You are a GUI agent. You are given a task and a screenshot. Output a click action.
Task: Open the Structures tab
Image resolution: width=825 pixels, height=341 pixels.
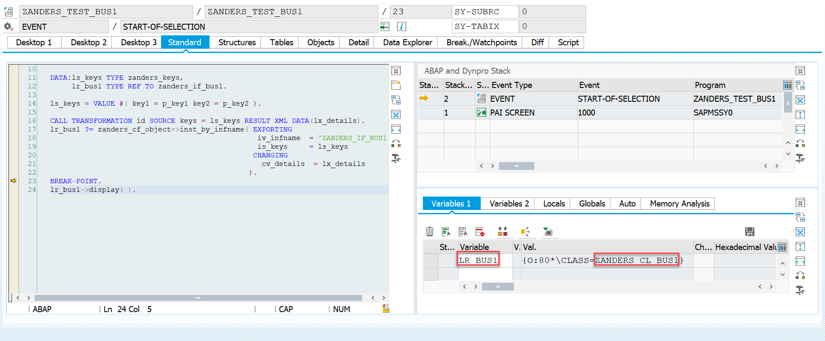click(x=237, y=42)
